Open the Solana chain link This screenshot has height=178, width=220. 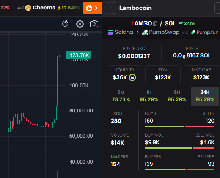click(x=120, y=32)
